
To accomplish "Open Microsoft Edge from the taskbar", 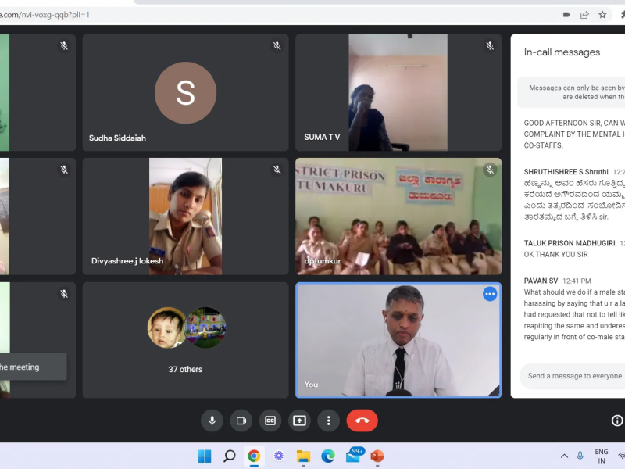I will tap(328, 456).
